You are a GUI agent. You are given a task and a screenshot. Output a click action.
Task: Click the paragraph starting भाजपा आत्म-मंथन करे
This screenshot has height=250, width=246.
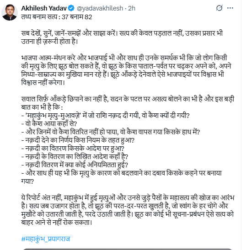pyautogui.click(x=126, y=70)
